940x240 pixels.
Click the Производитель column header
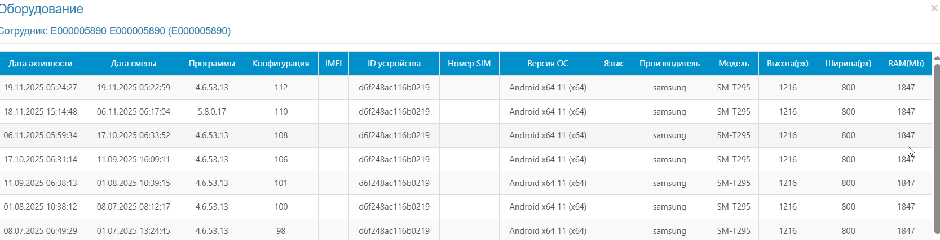[670, 64]
